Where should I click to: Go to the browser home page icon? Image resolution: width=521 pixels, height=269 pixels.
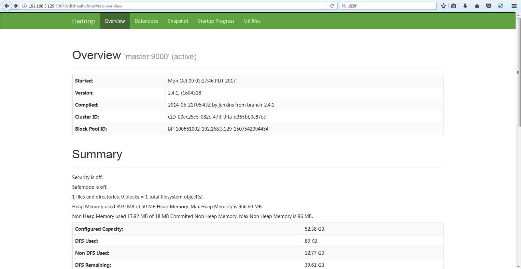coord(477,6)
